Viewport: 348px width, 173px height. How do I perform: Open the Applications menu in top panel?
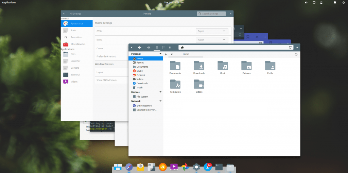tap(9, 2)
